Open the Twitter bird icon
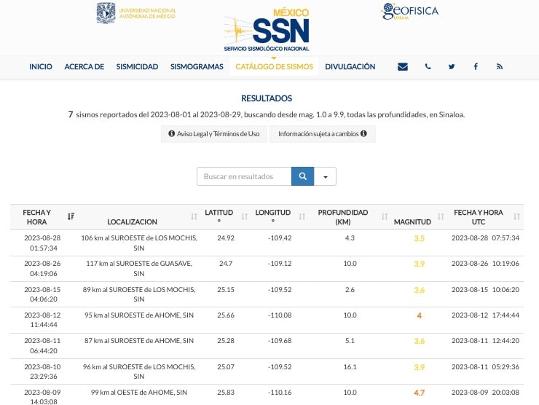This screenshot has height=405, width=539. [x=452, y=67]
